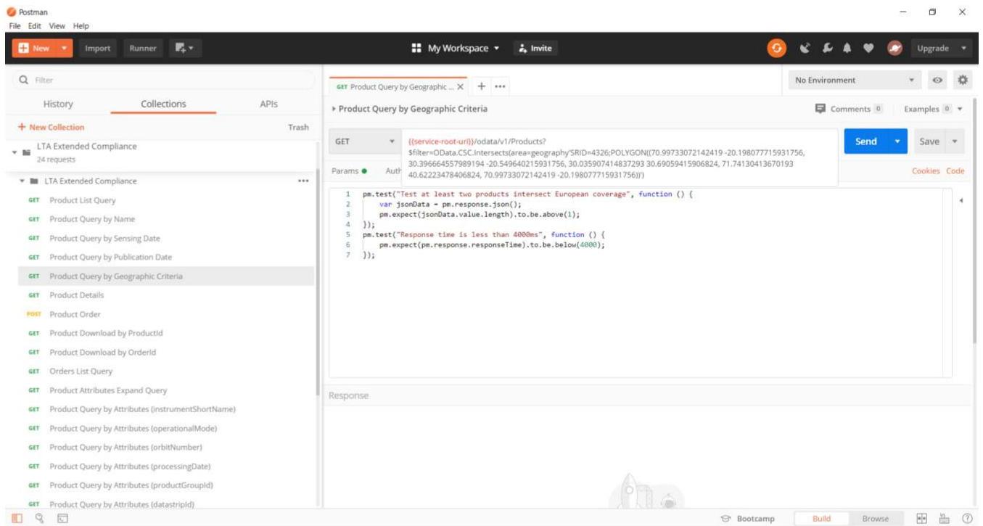The image size is (983, 526).
Task: Open the View menu
Action: pyautogui.click(x=57, y=26)
